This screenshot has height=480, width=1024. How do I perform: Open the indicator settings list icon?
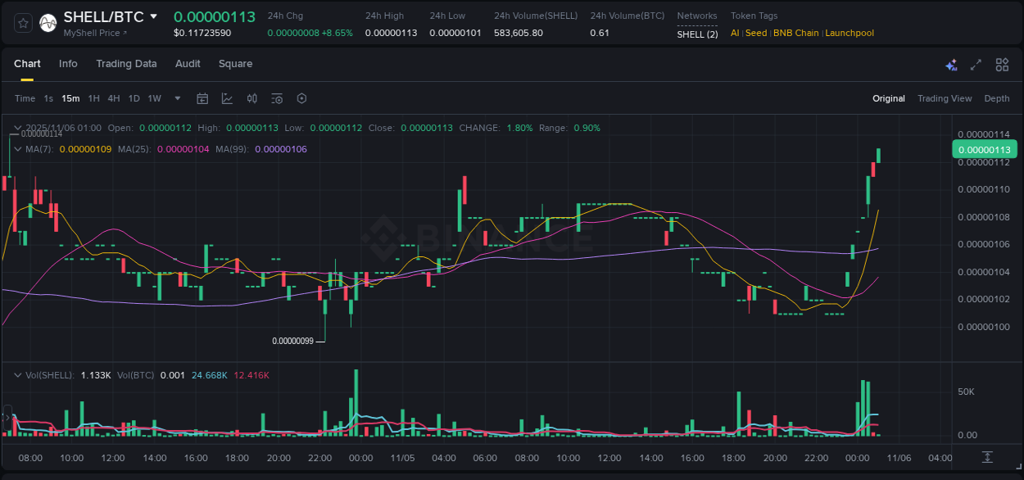[x=276, y=98]
